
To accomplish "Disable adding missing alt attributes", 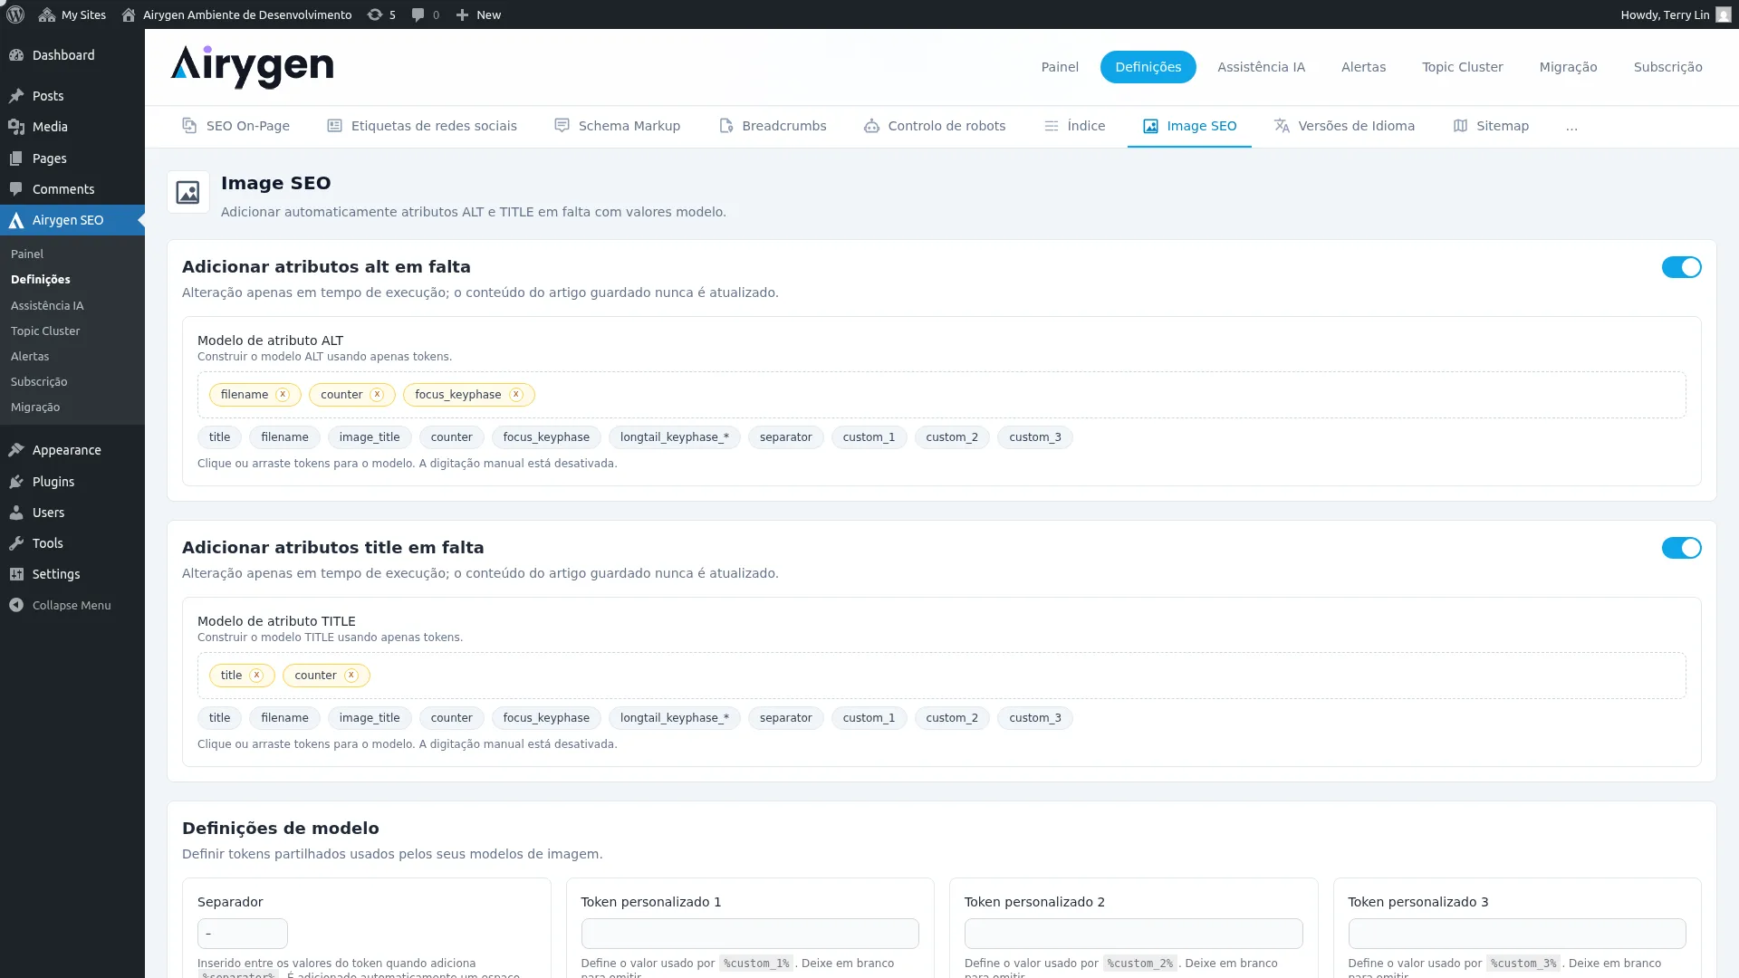I will point(1681,267).
